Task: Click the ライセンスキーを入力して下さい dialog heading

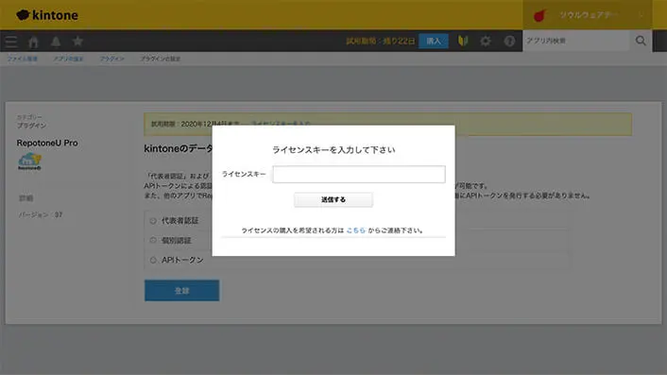Action: point(333,149)
